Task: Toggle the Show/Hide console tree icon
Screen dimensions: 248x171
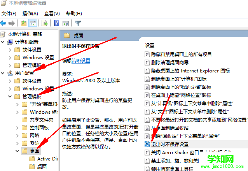Action: coord(33,23)
